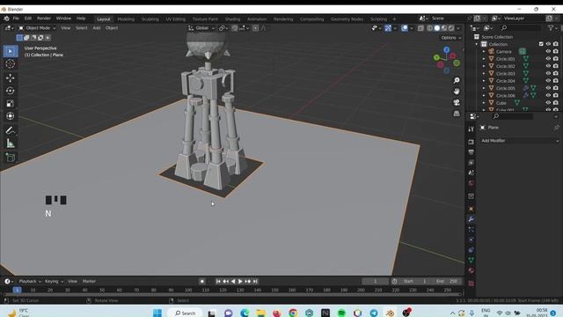Image resolution: width=563 pixels, height=317 pixels.
Task: Open the Output properties tab icon
Action: 472,152
